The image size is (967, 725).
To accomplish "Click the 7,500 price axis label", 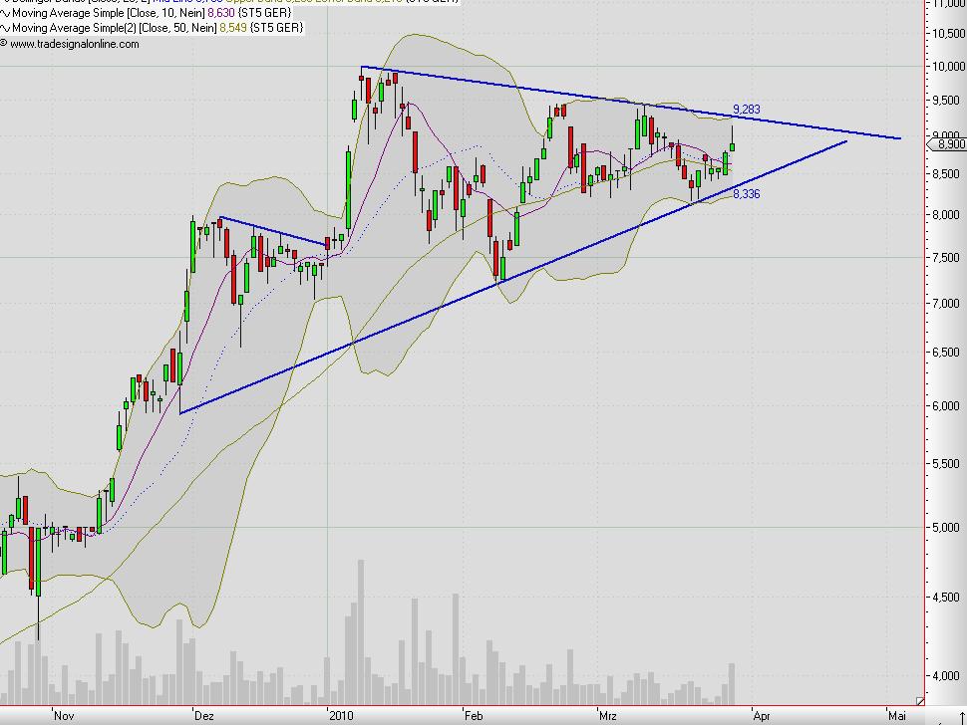I will coord(948,258).
